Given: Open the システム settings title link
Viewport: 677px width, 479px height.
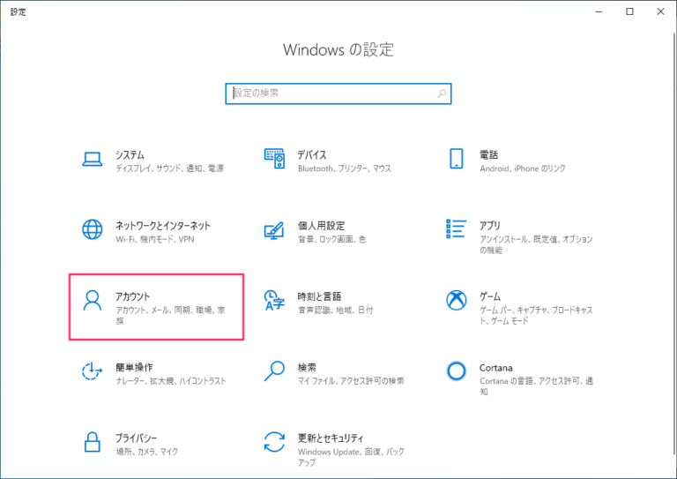Looking at the screenshot, I should (x=130, y=154).
